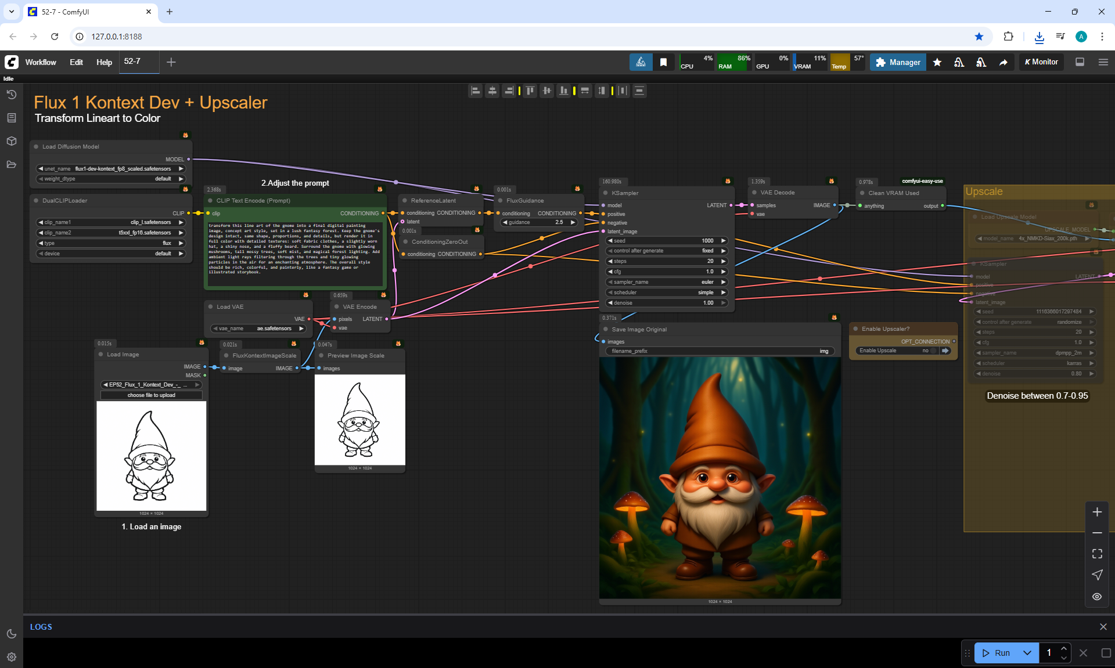
Task: Toggle link visibility eye icon
Action: (x=1096, y=597)
